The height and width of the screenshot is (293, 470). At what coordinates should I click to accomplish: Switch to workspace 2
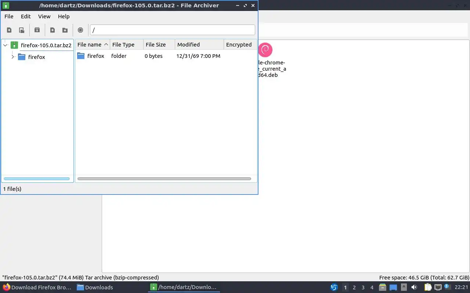click(354, 287)
